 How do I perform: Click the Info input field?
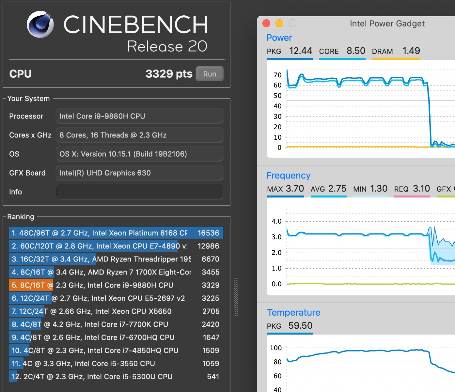tap(140, 192)
